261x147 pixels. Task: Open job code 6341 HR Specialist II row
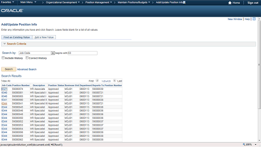(4, 100)
